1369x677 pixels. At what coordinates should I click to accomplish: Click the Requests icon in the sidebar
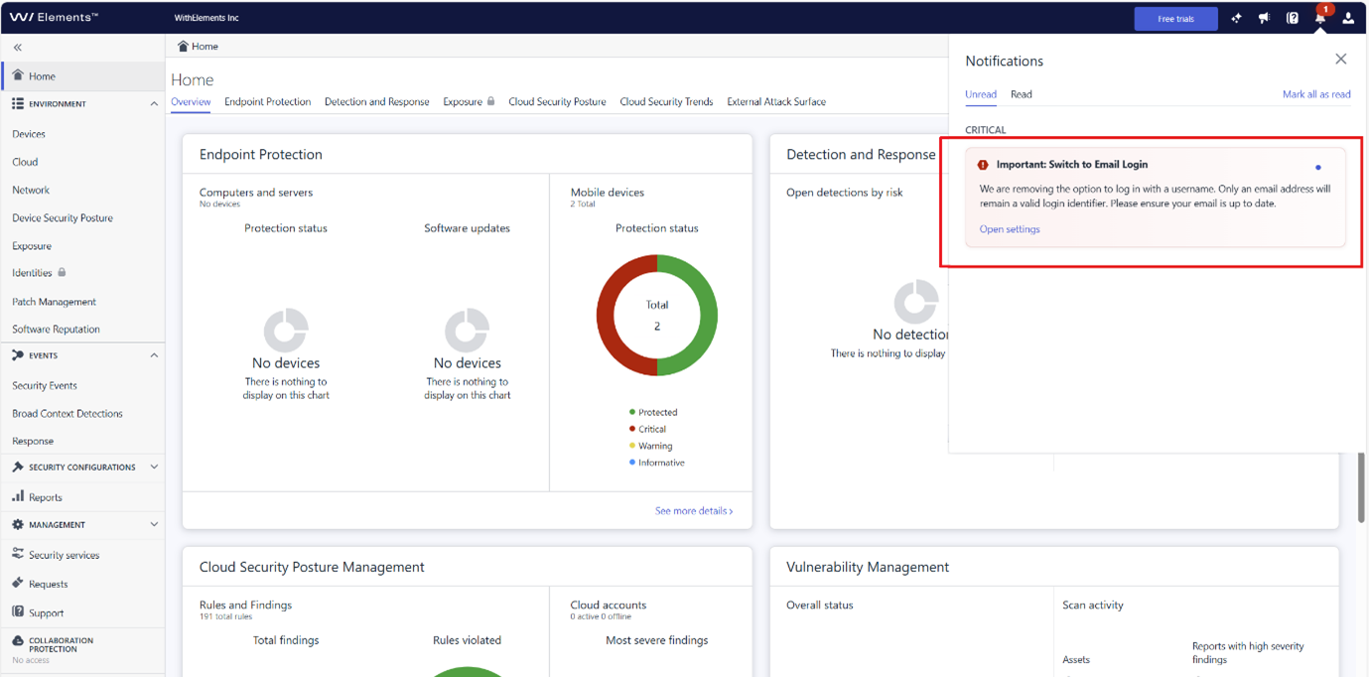(18, 583)
